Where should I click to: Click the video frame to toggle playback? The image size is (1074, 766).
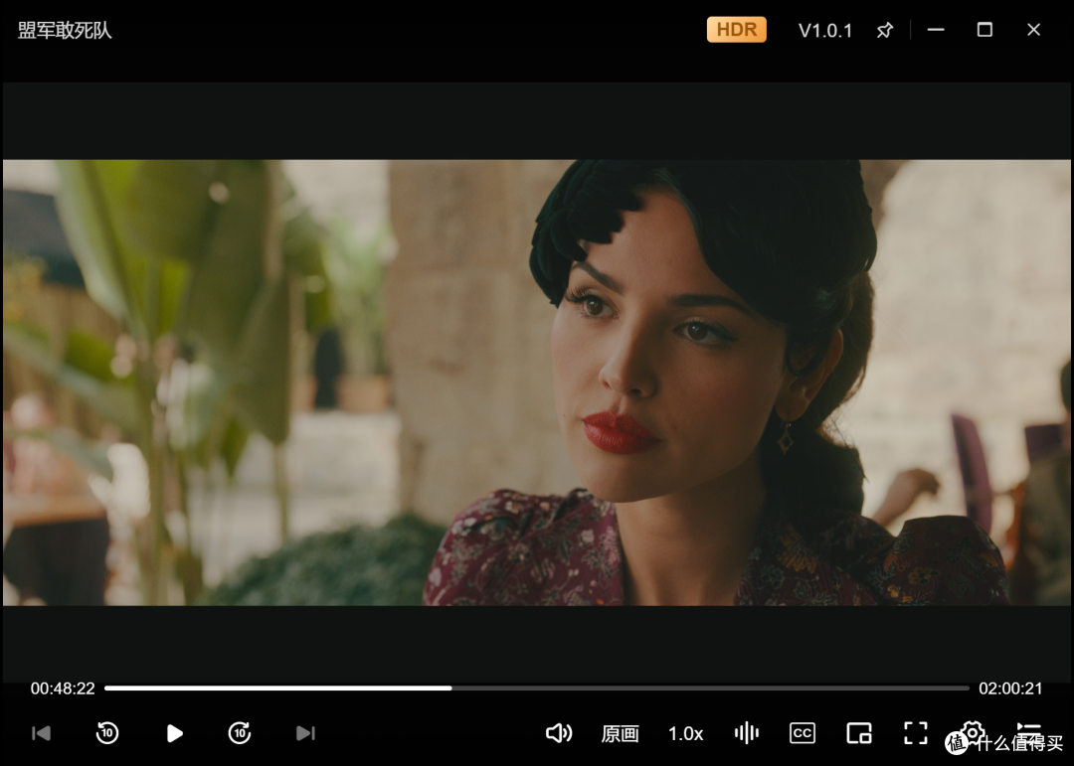pos(537,382)
